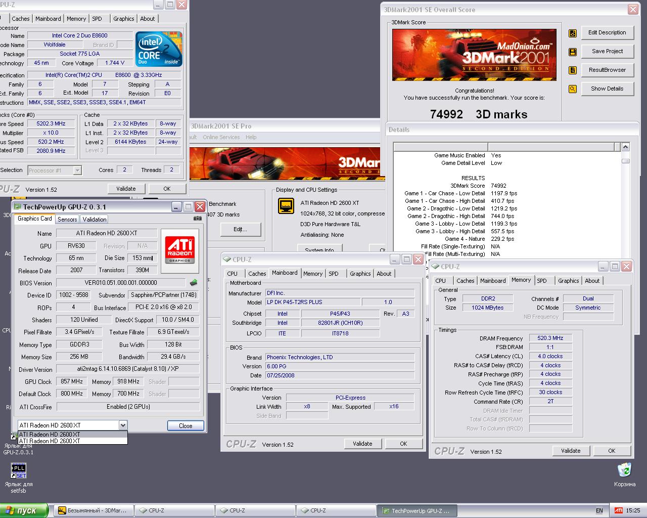Click Validate in CPU-Z Mainboard window
Image resolution: width=647 pixels, height=518 pixels.
[x=362, y=444]
